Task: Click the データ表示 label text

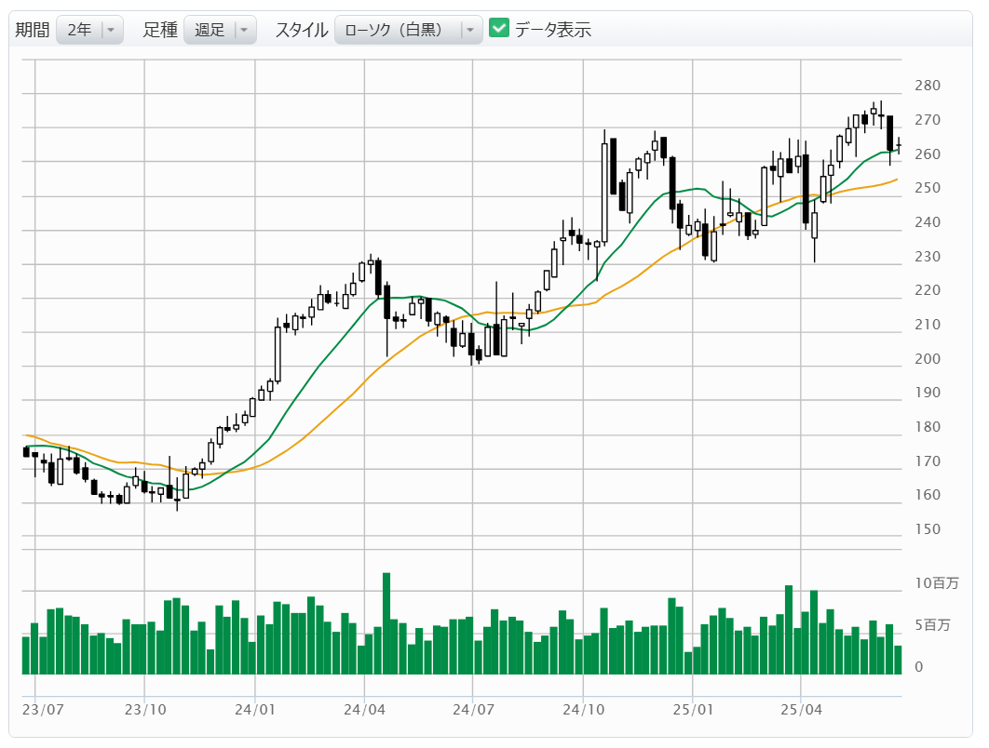Action: coord(553,30)
